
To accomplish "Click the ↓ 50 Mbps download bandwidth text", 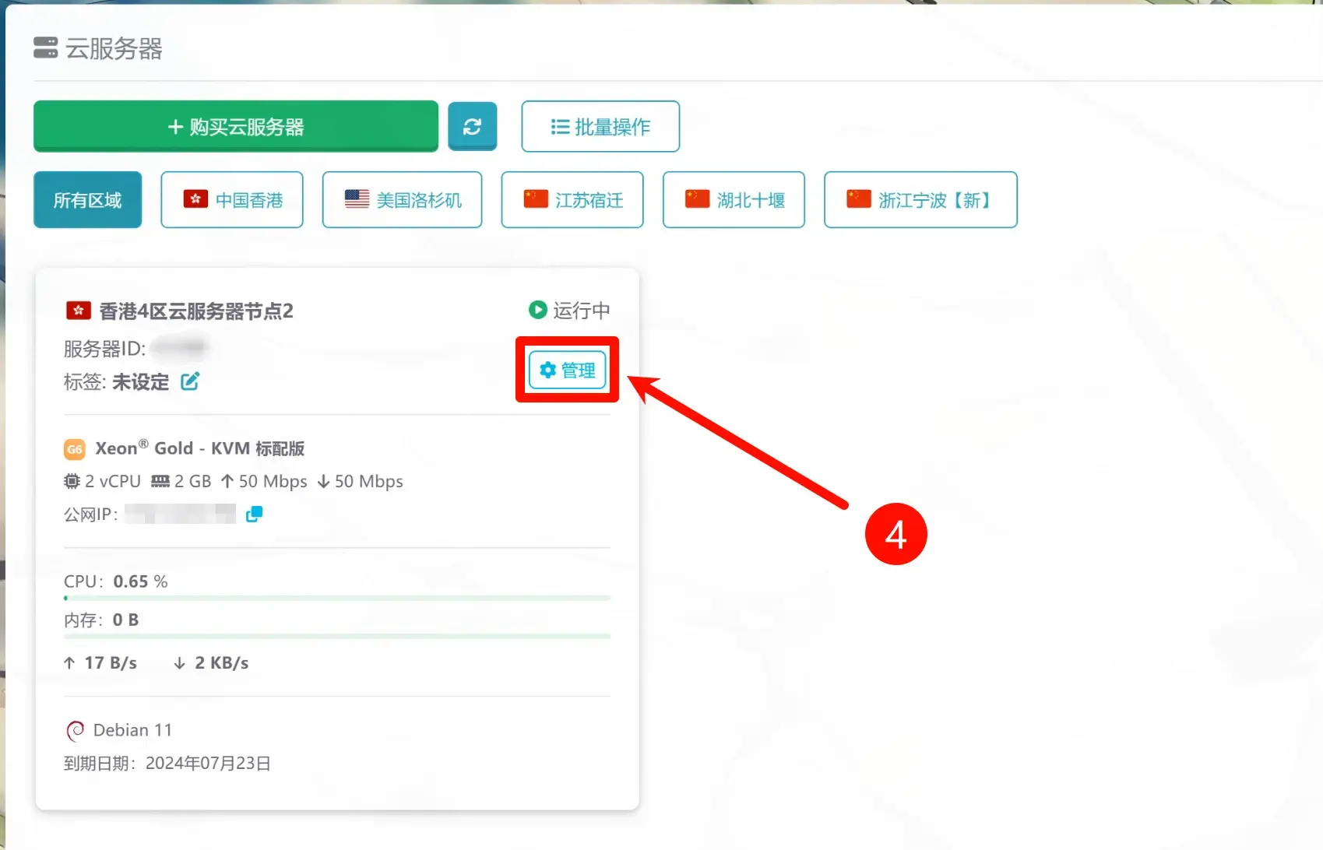I will pyautogui.click(x=361, y=482).
